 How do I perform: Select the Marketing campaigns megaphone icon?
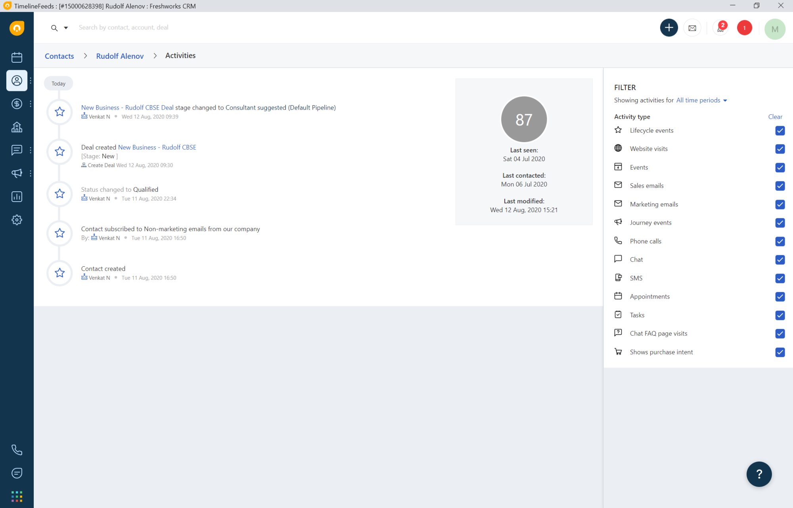tap(17, 173)
